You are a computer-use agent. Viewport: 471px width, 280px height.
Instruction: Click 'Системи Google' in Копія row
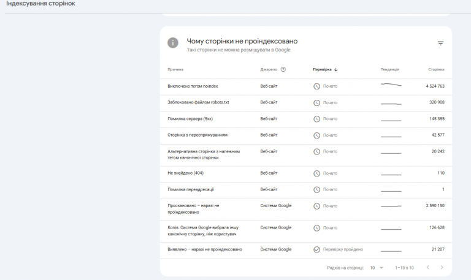click(x=276, y=228)
